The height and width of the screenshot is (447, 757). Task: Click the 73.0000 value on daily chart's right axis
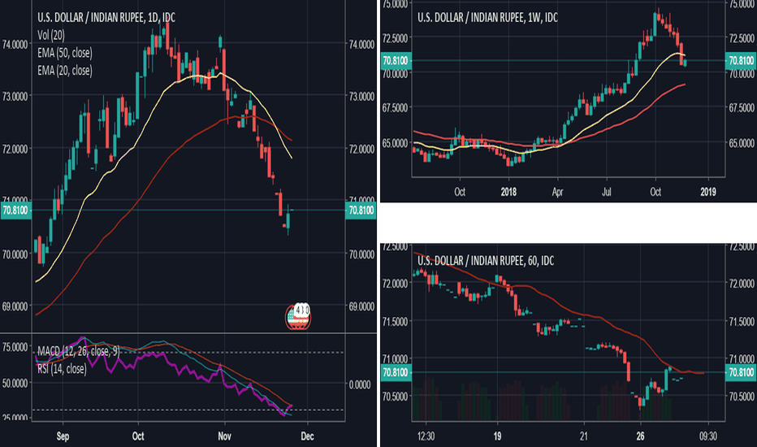(361, 97)
